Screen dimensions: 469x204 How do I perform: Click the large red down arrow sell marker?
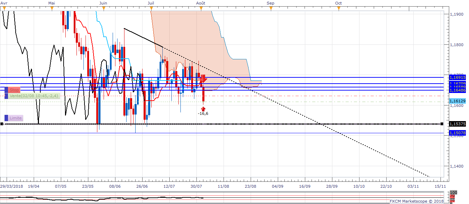[x=203, y=78]
